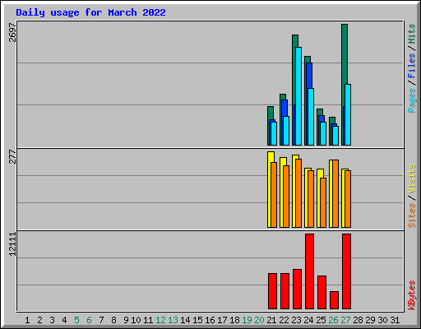
Task: Click day label 28 on the x-axis
Action: click(358, 320)
